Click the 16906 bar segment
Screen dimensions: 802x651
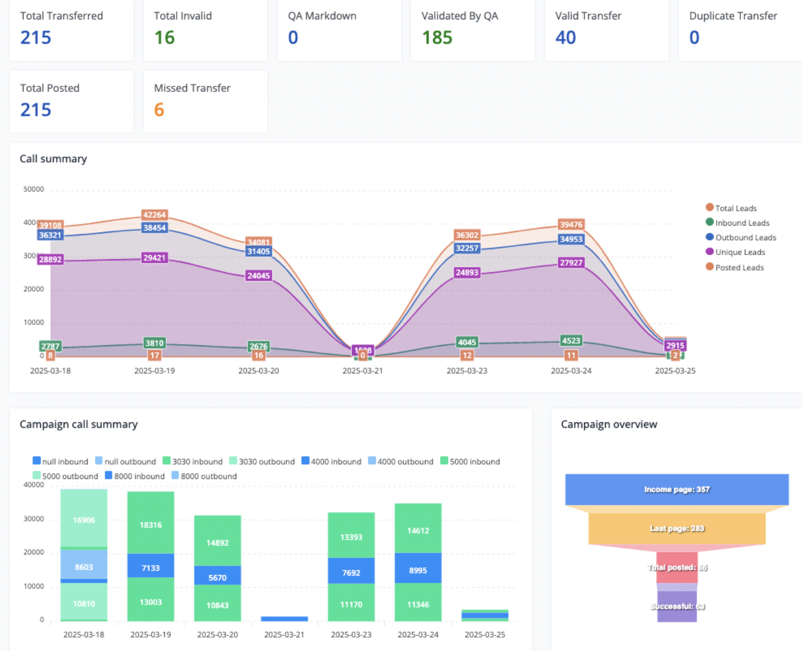point(84,518)
